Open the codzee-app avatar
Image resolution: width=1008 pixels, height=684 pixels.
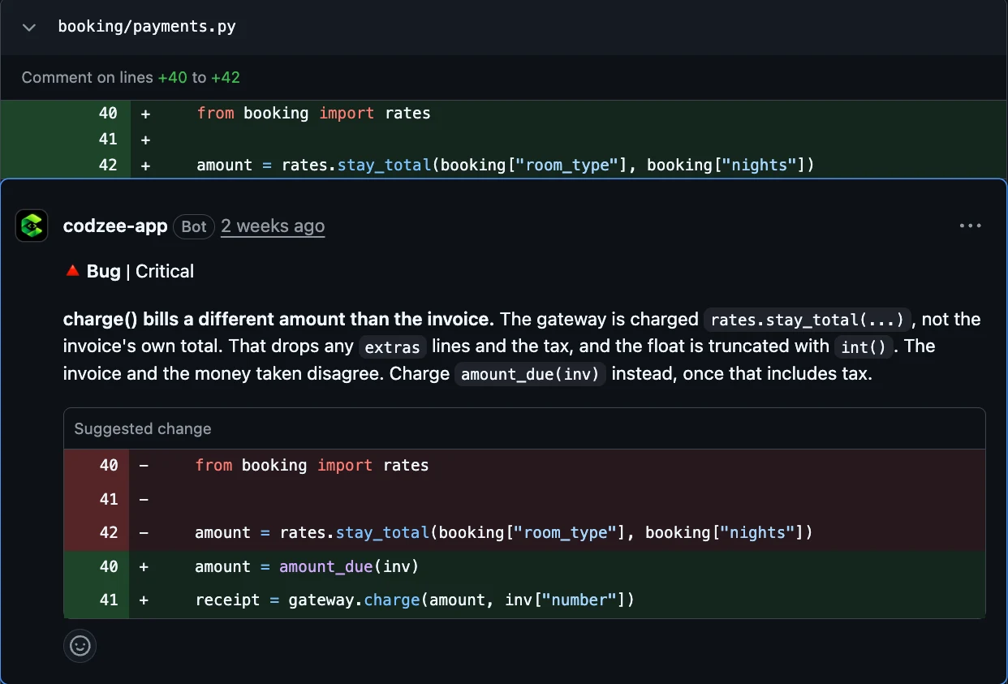(x=32, y=226)
